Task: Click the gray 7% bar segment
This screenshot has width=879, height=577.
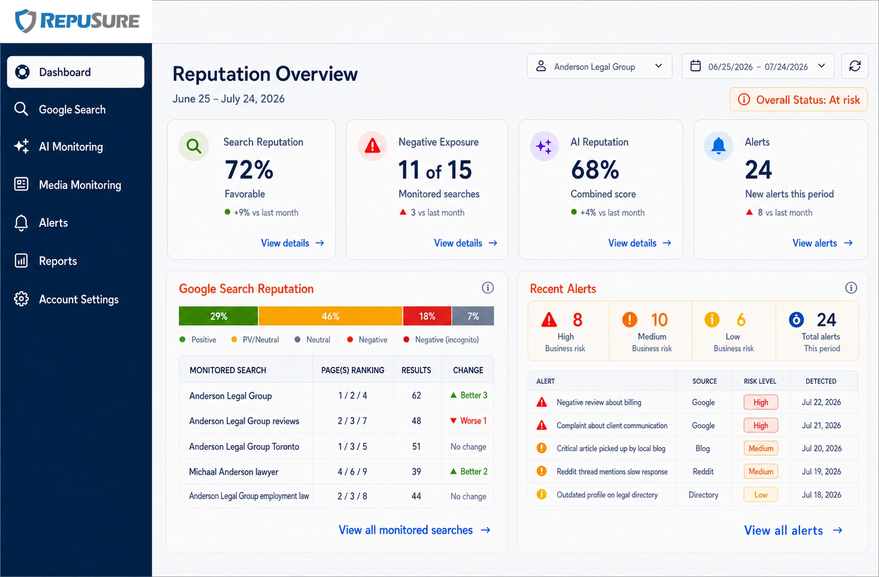Action: pyautogui.click(x=473, y=316)
